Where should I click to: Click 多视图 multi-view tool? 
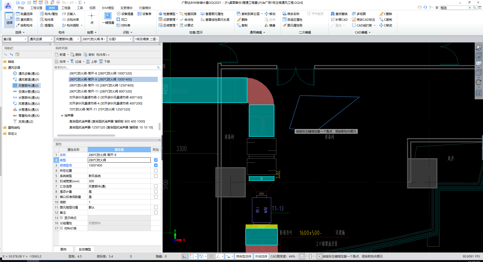click(359, 14)
